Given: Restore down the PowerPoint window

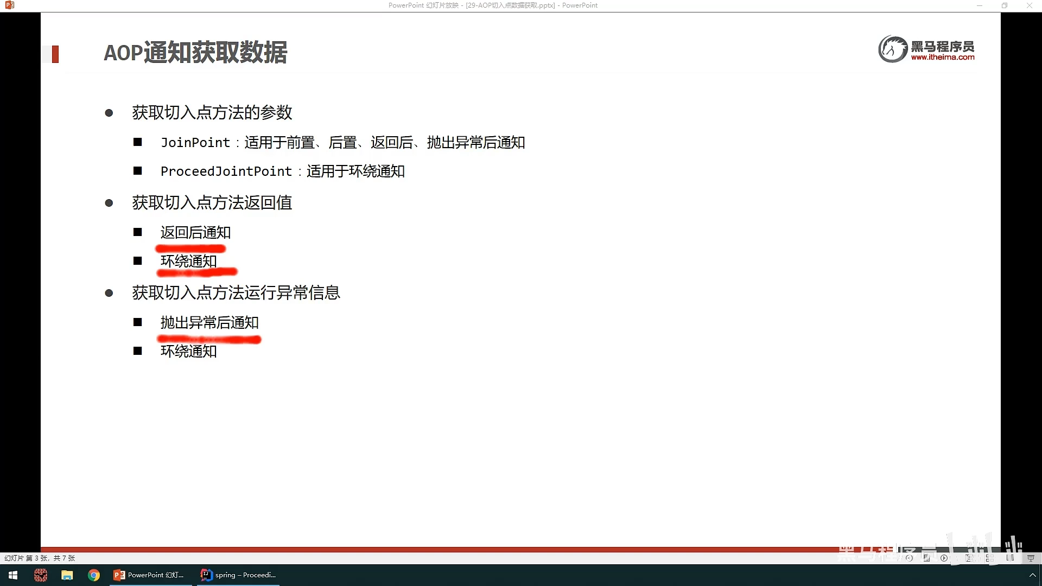Looking at the screenshot, I should coord(1004,5).
